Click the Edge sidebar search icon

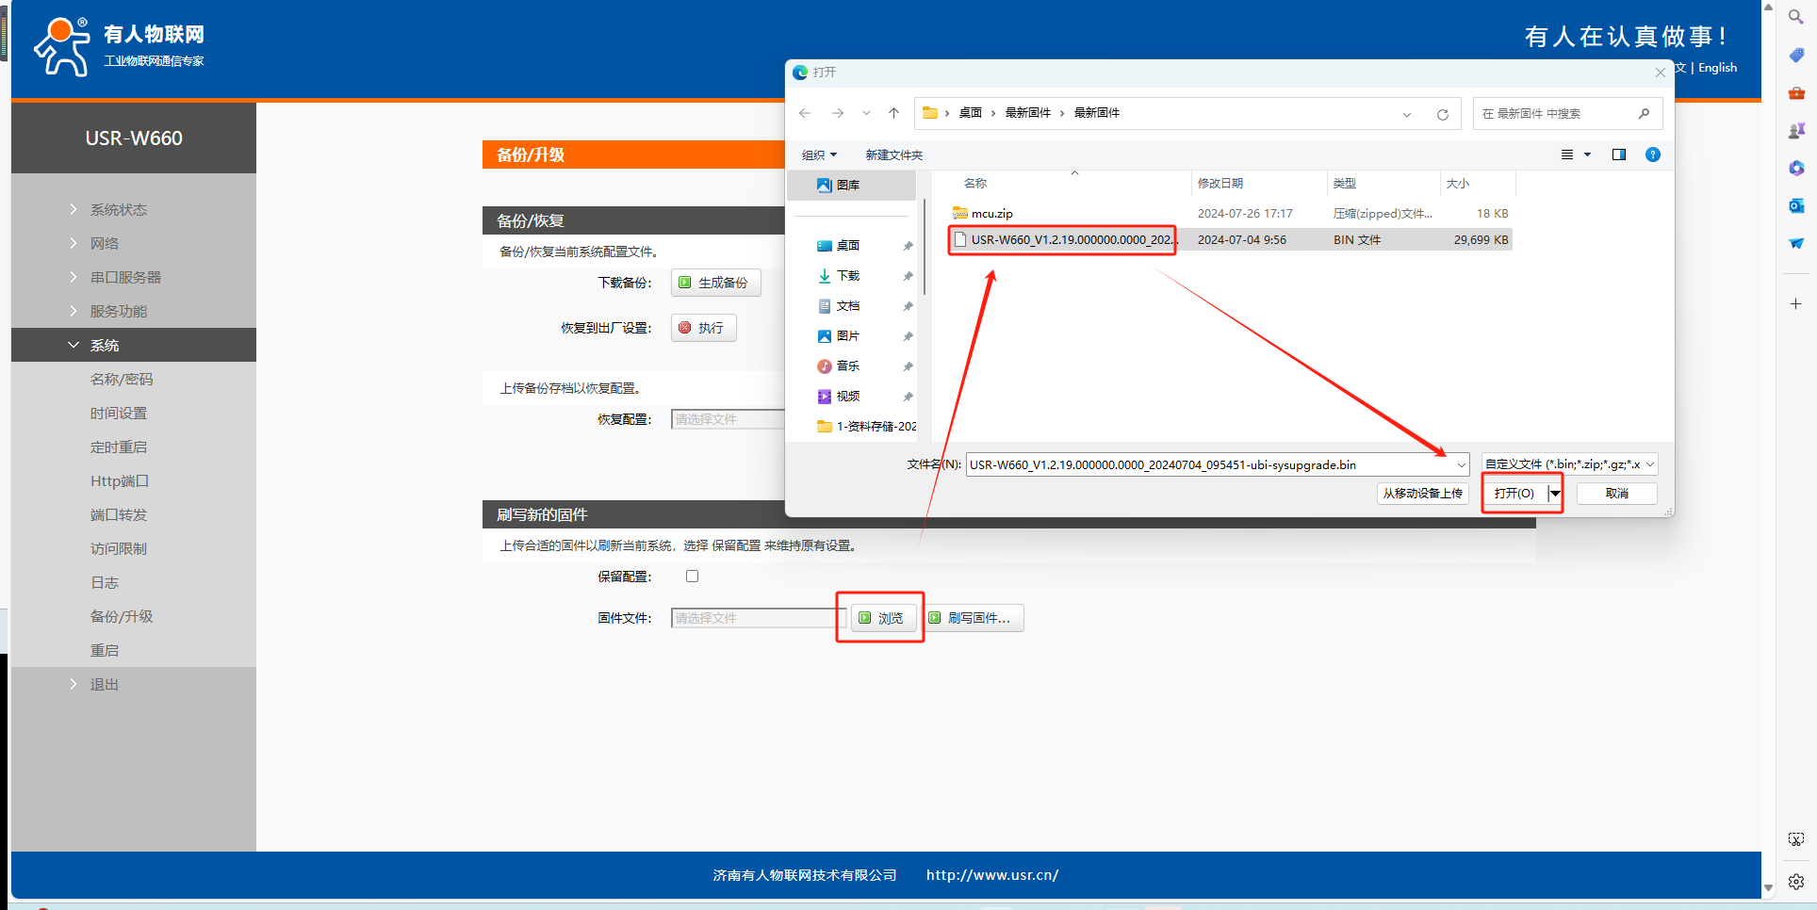coord(1796,17)
